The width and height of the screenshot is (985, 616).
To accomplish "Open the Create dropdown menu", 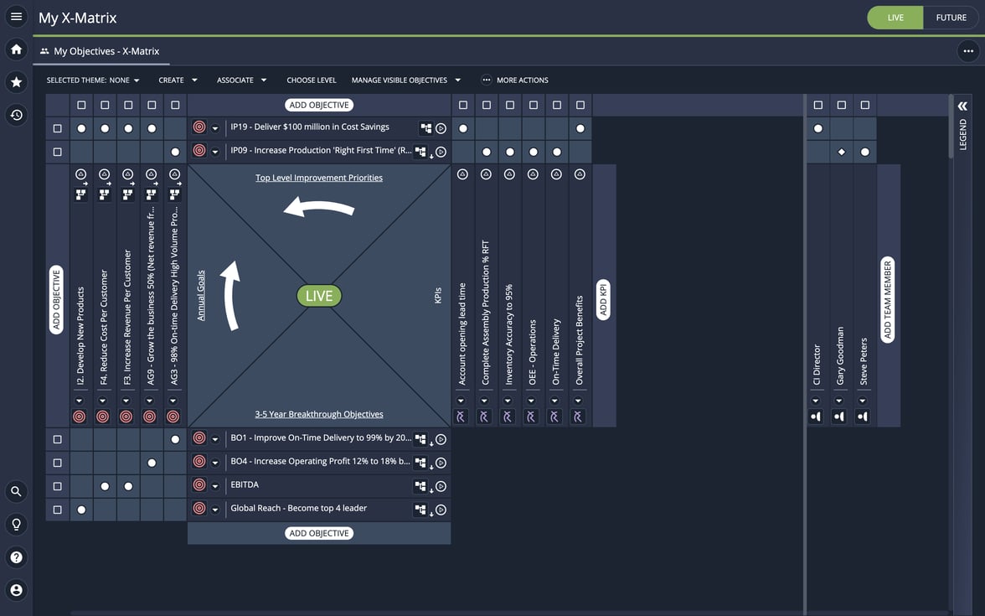I will pyautogui.click(x=178, y=80).
